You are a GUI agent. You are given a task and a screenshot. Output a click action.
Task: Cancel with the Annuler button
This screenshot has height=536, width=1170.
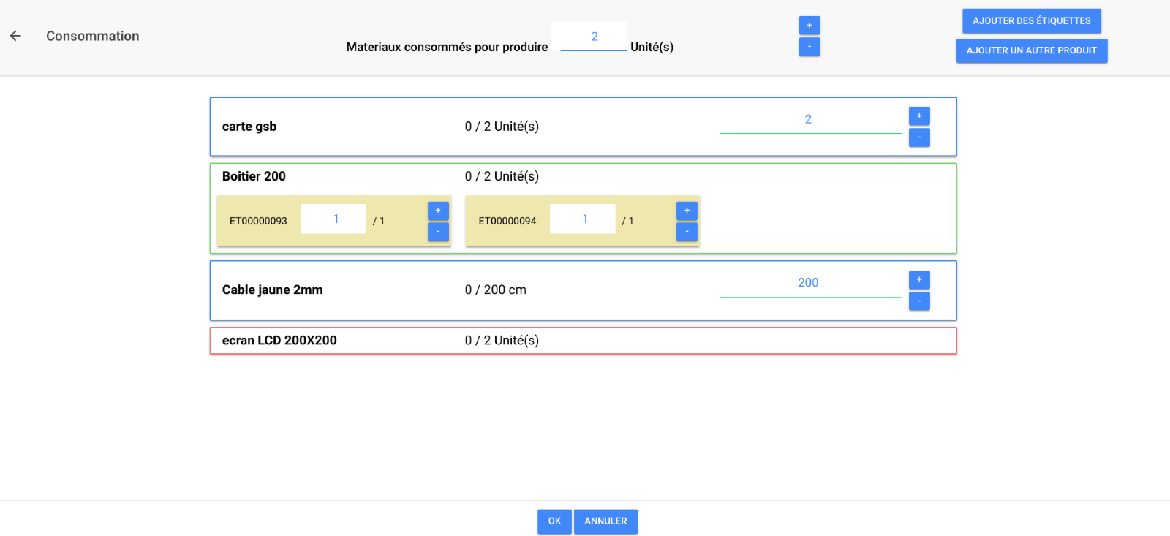click(605, 521)
